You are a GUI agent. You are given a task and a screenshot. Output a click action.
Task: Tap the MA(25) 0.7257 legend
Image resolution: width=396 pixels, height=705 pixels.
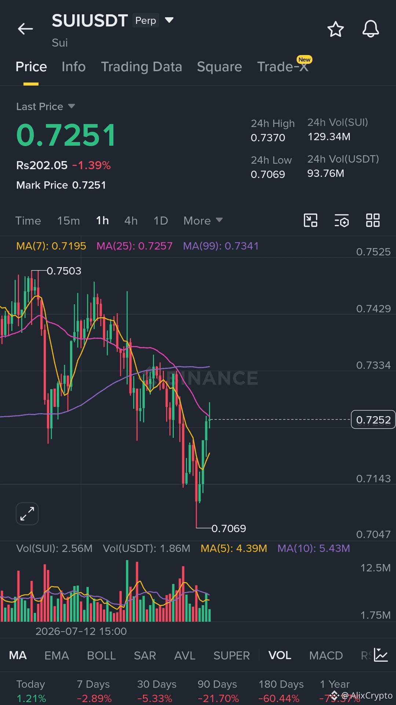click(134, 246)
